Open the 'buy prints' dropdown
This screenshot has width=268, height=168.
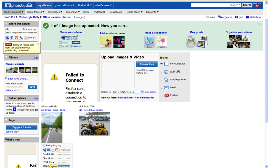[152, 12]
